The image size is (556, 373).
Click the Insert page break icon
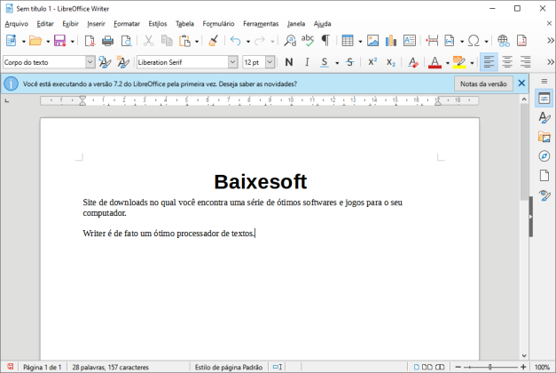pos(432,41)
